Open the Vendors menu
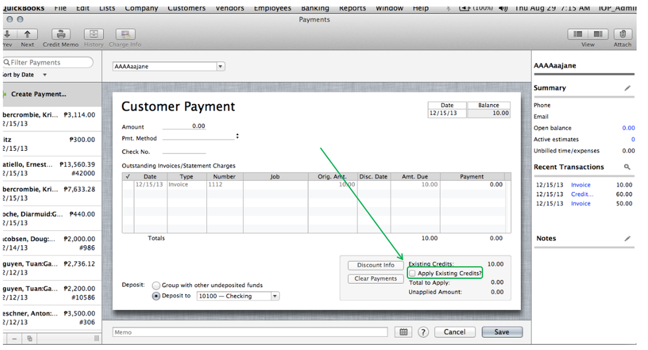The height and width of the screenshot is (350, 648). (x=230, y=8)
